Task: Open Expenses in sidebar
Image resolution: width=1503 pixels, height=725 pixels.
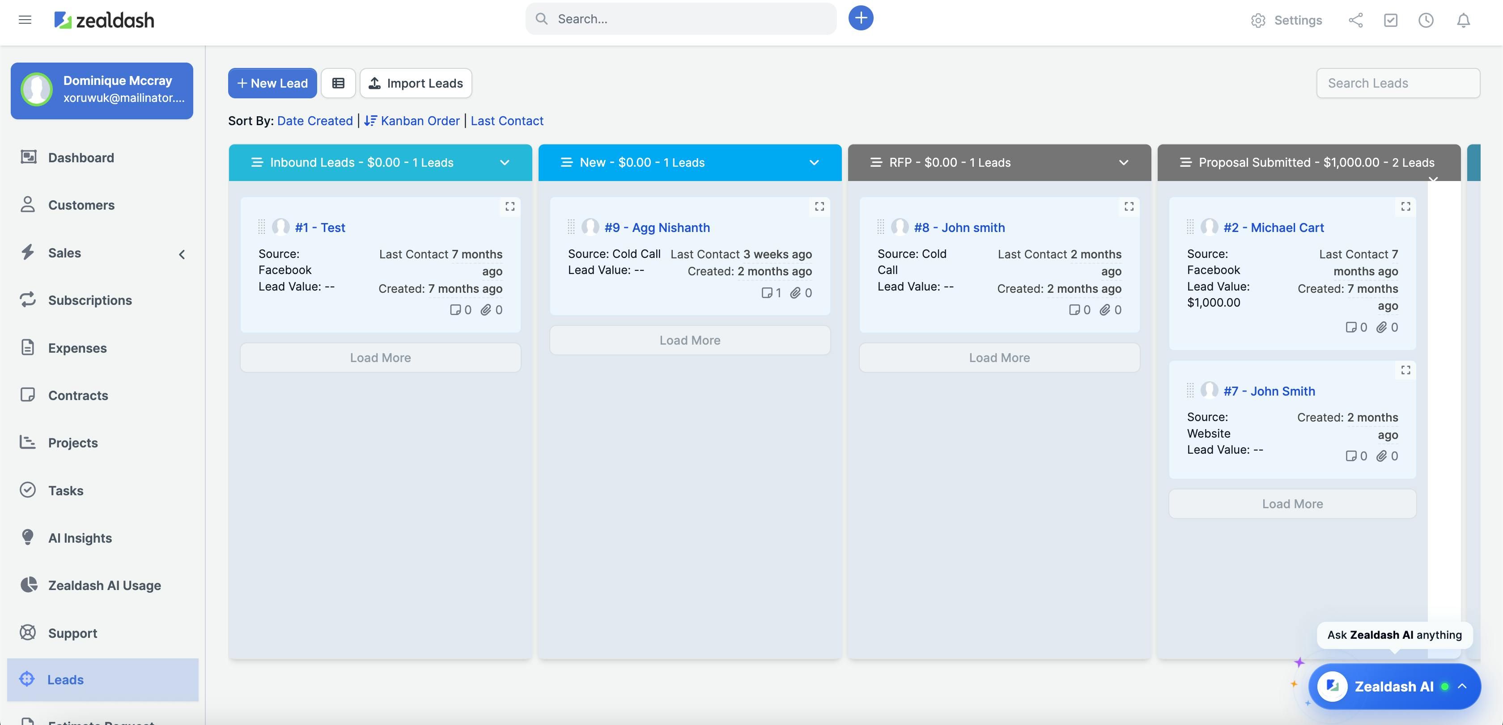Action: click(x=103, y=348)
